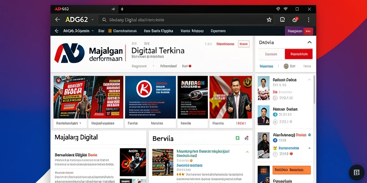This screenshot has height=183, width=367.
Task: Select the red tab in the DaGvia panel
Action: click(299, 54)
